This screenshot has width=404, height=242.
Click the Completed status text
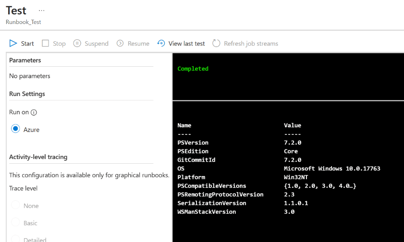click(x=193, y=69)
